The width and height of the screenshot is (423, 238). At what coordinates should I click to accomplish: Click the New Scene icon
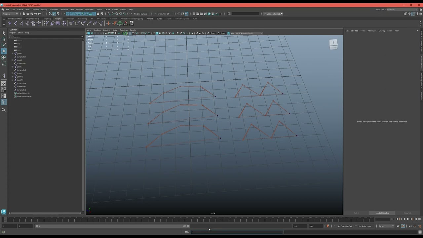(x=24, y=14)
